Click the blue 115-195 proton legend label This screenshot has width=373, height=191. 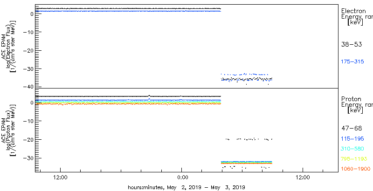(x=352, y=139)
